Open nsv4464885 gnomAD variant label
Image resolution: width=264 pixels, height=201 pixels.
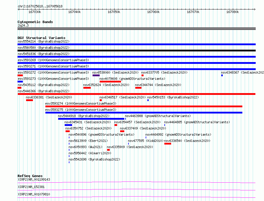coord(197,122)
